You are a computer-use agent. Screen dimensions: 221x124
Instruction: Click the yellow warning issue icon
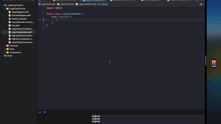point(201,4)
